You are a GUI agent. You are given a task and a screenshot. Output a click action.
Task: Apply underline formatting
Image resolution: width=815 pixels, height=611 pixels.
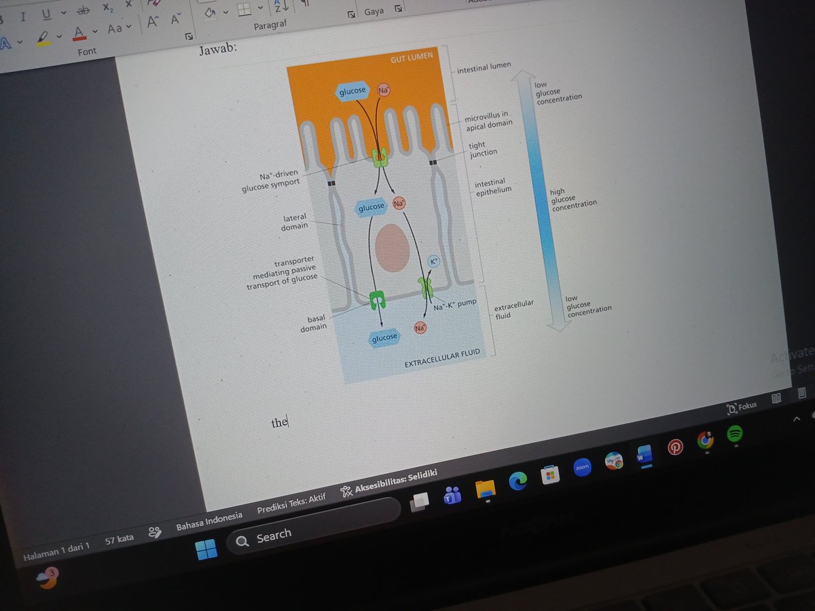tap(46, 14)
